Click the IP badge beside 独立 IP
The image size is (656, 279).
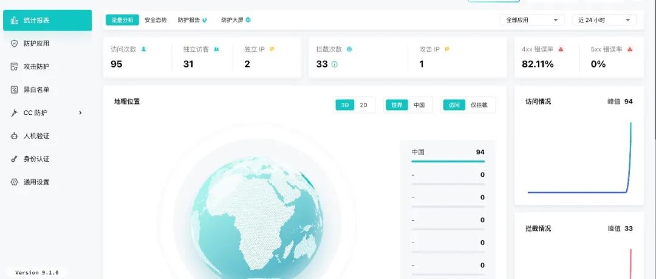(x=272, y=49)
